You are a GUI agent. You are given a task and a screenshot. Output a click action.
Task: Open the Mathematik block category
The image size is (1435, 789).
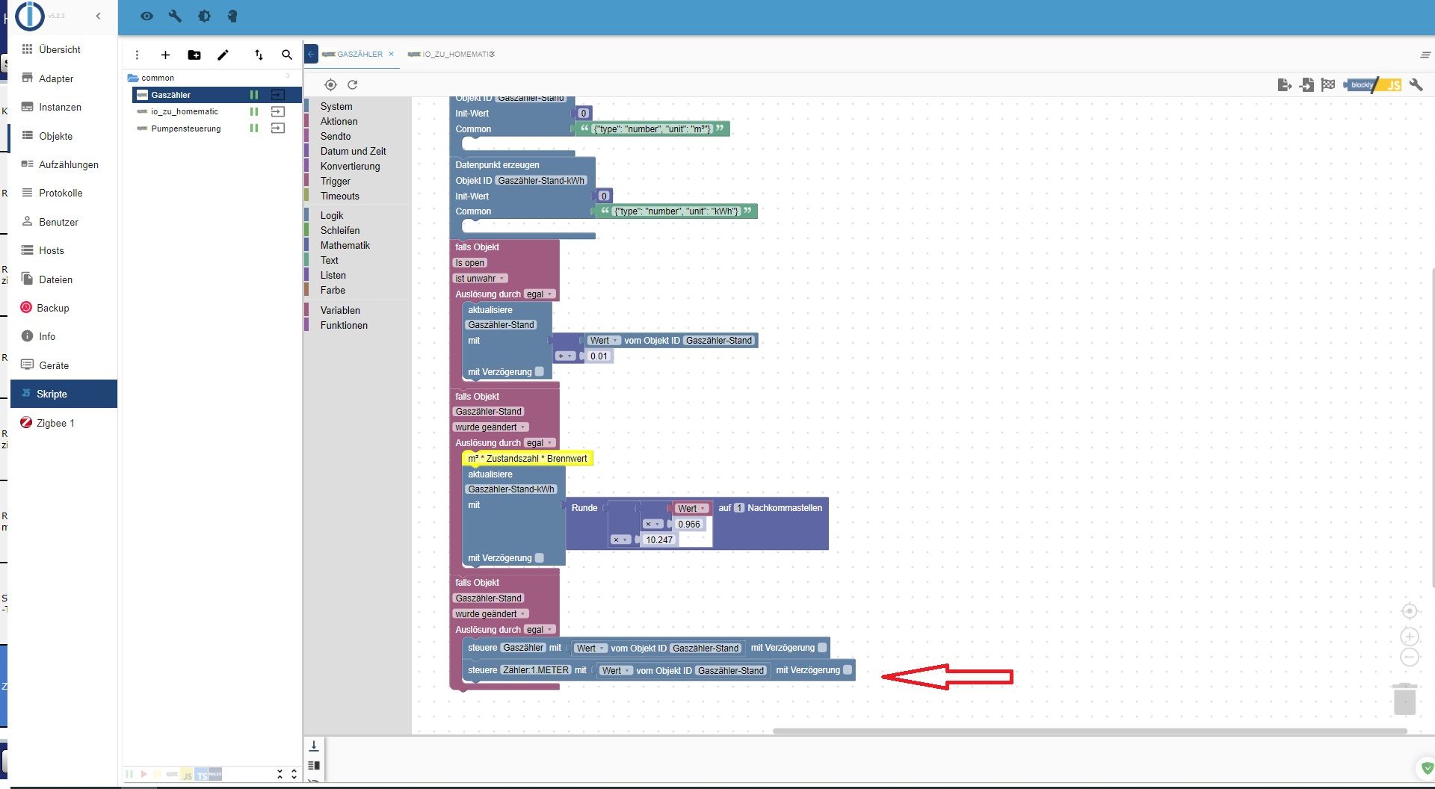[x=345, y=245]
